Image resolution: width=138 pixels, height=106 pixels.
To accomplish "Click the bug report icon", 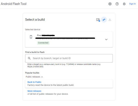I will (x=124, y=4).
